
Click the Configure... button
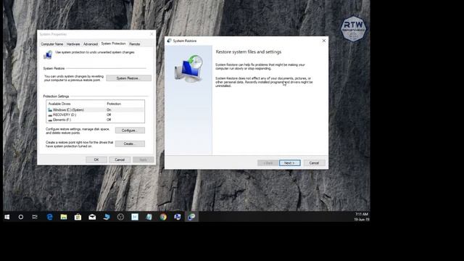[x=130, y=130]
